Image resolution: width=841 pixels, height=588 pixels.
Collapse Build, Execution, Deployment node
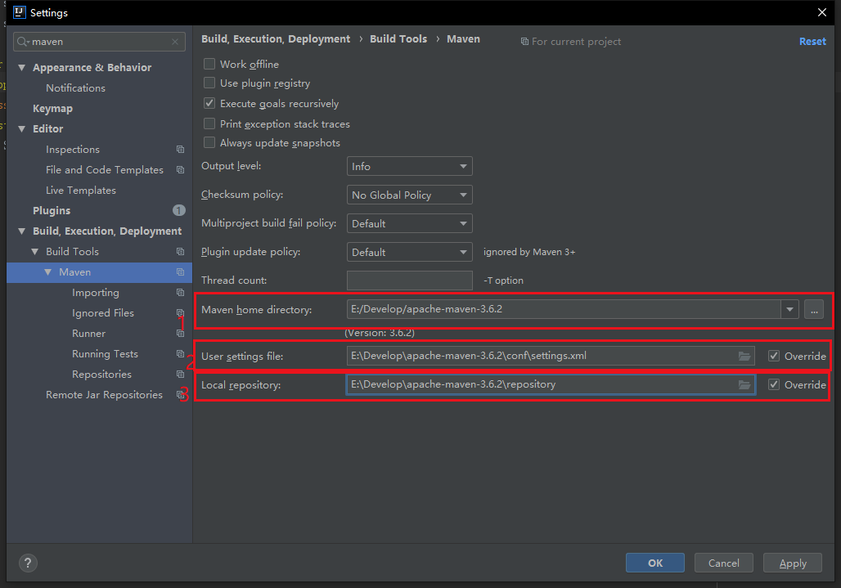[21, 231]
